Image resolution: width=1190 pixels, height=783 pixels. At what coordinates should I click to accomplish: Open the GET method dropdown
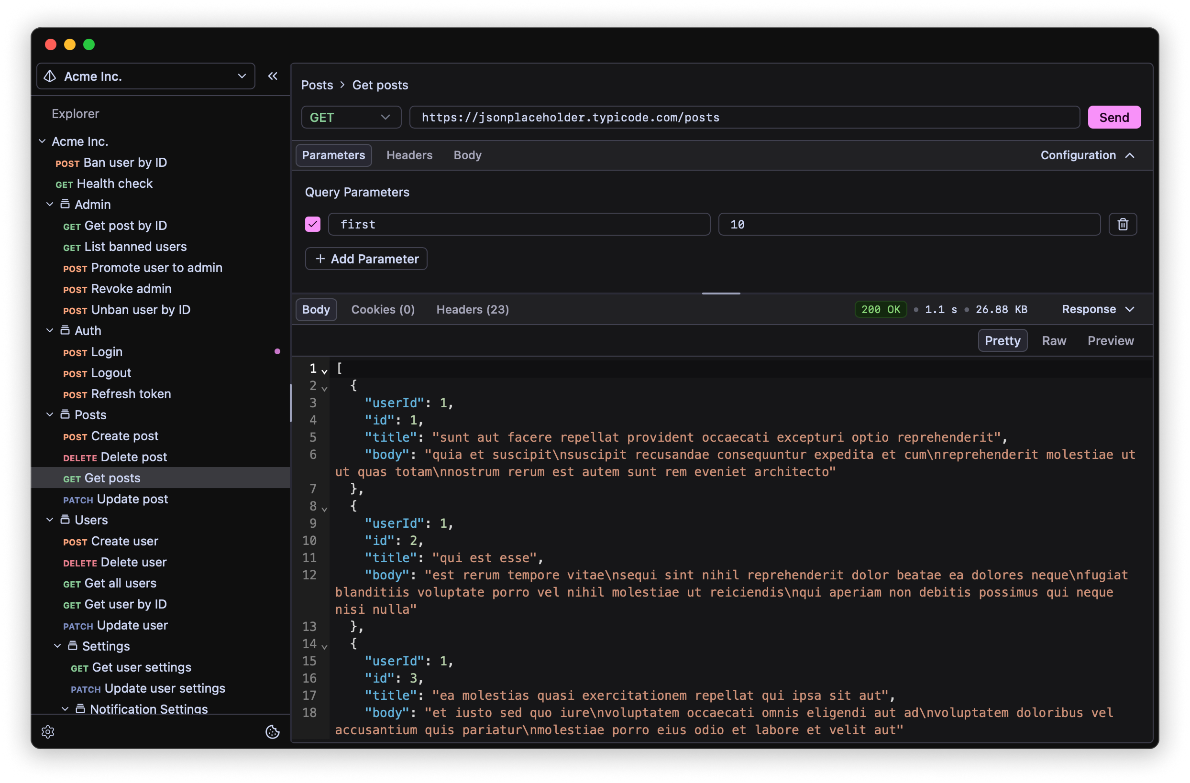[x=351, y=118]
